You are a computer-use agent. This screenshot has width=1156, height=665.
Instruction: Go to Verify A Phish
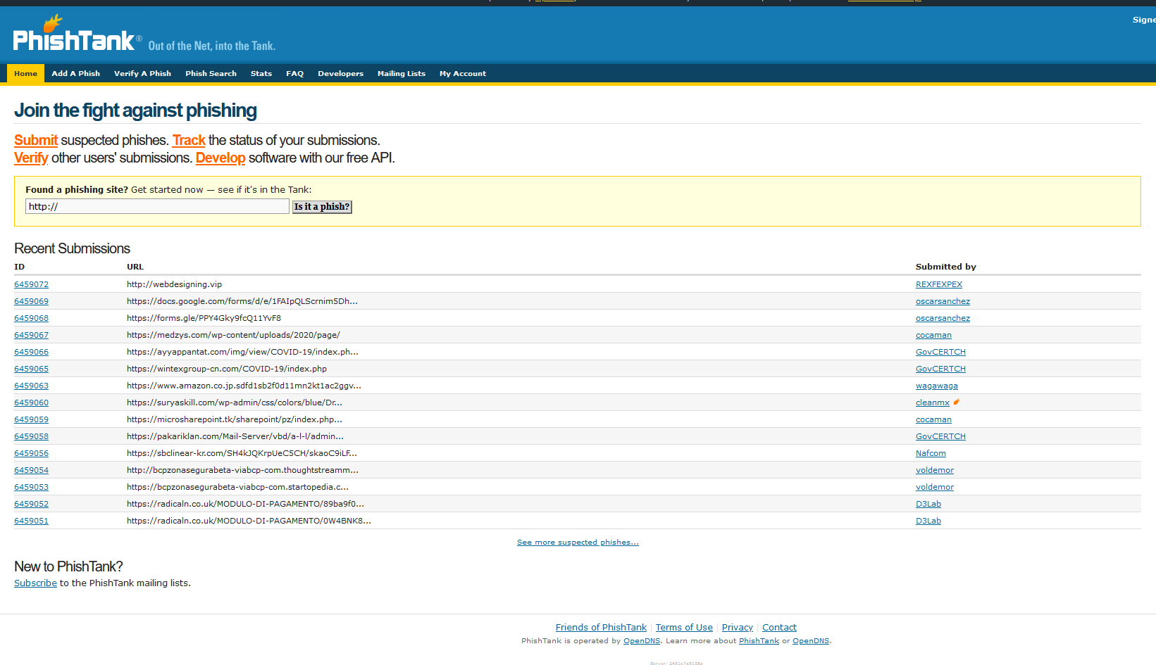click(x=142, y=73)
